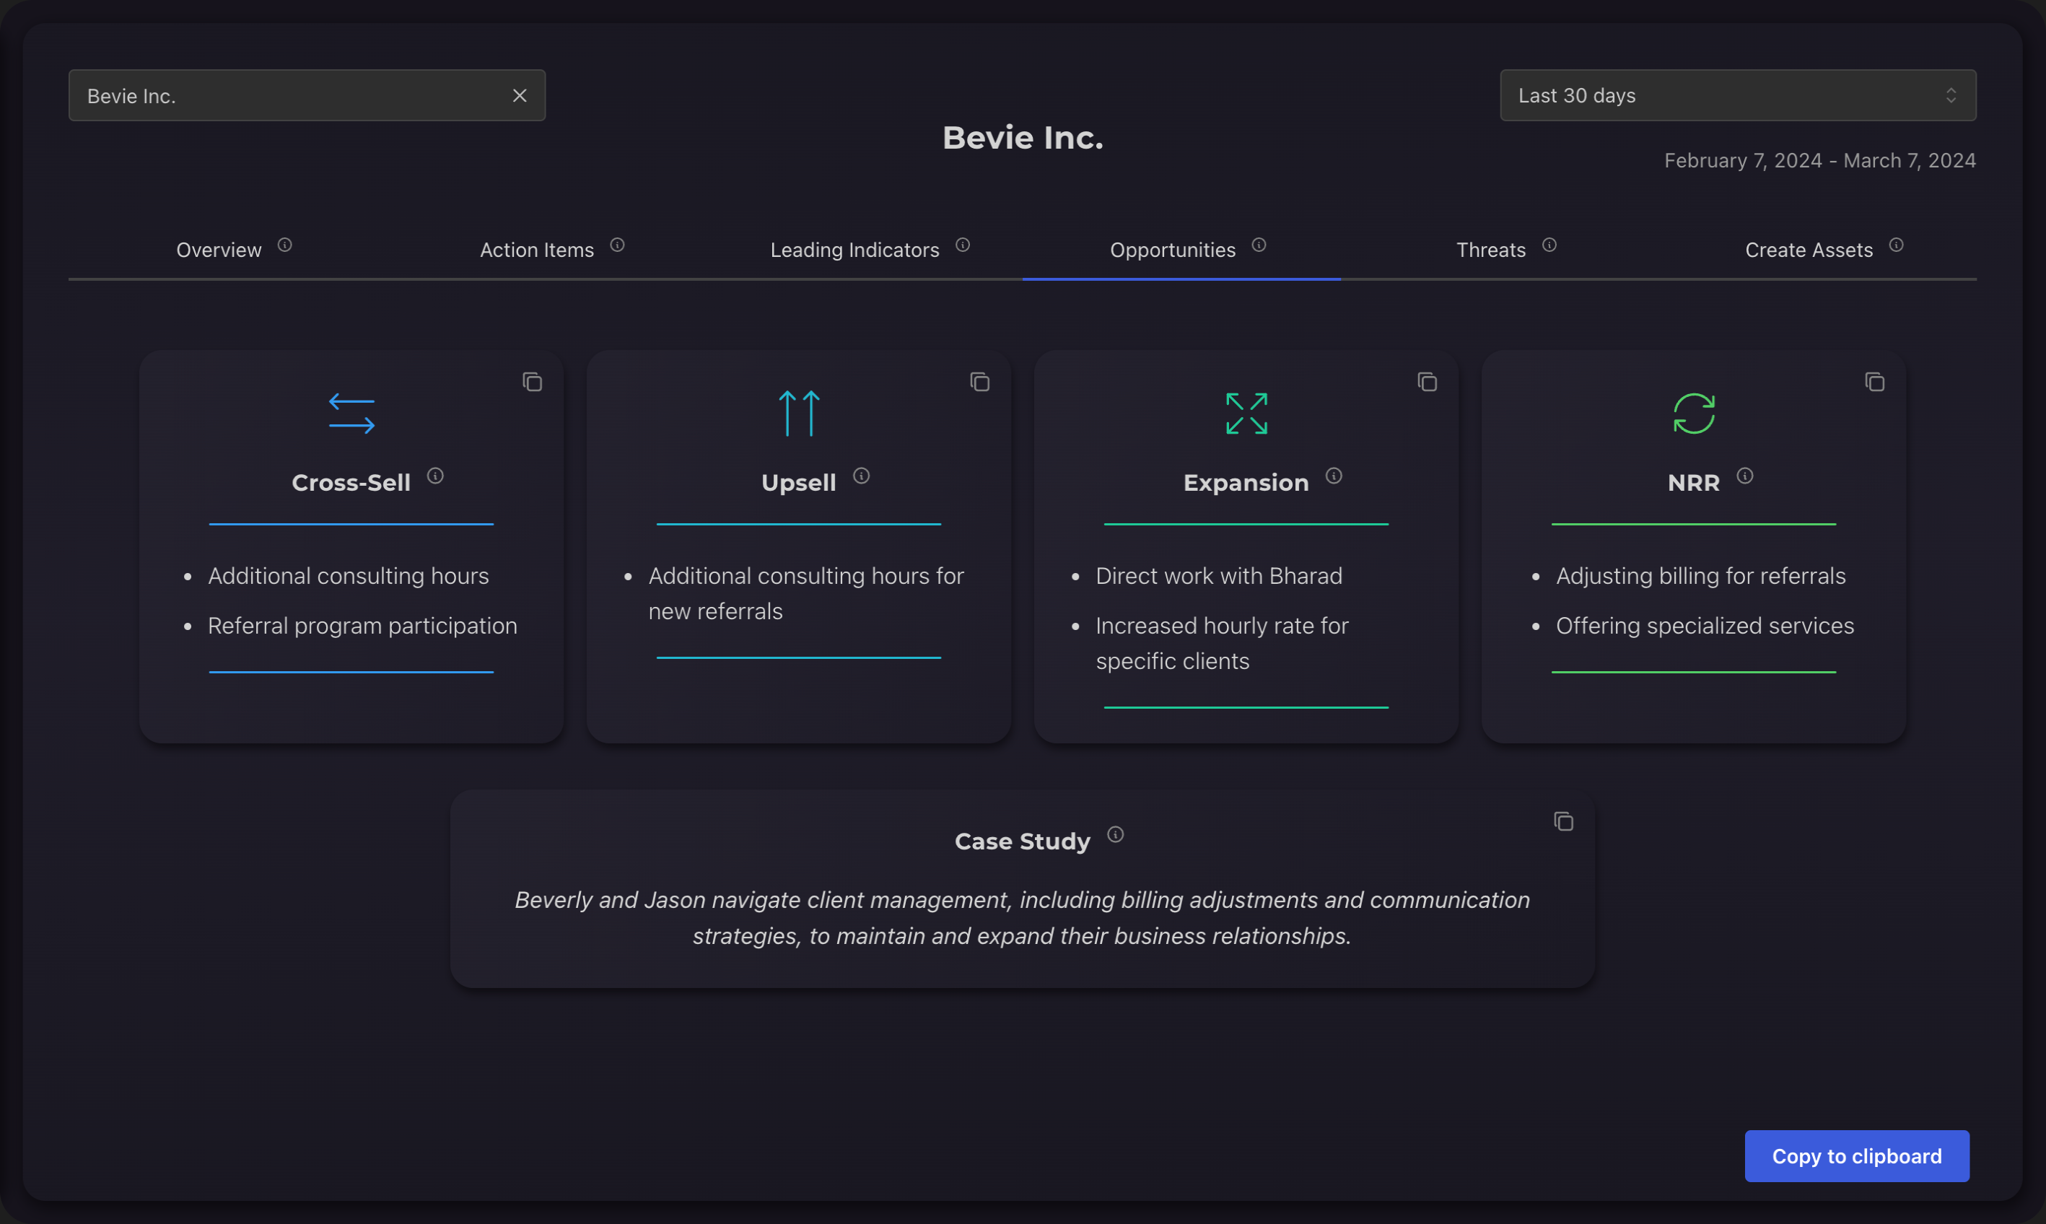Screen dimensions: 2046x1224
Task: Clear the Bevie Inc. search filter
Action: 519,95
